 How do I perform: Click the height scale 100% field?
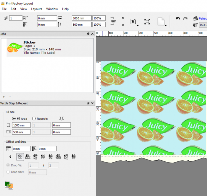(99, 25)
